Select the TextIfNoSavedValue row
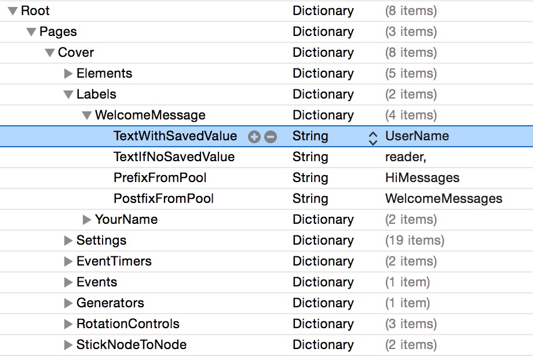The height and width of the screenshot is (356, 533). tap(174, 157)
